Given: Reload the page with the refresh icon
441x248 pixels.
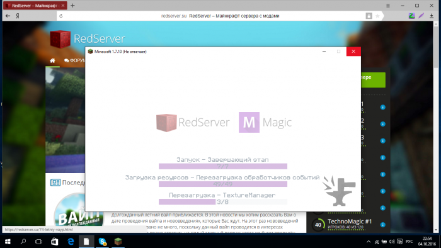Looking at the screenshot, I should (61, 16).
